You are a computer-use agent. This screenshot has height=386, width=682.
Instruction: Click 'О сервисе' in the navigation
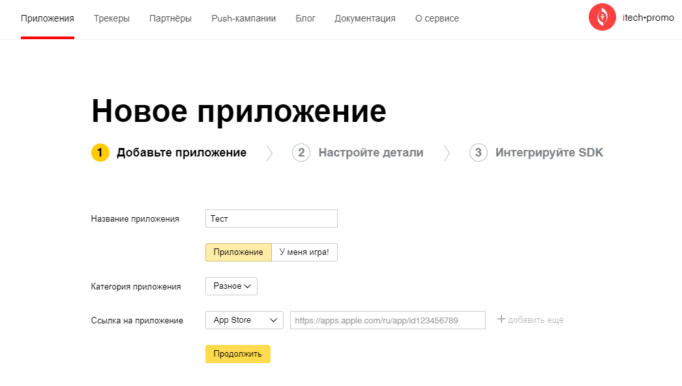click(437, 18)
